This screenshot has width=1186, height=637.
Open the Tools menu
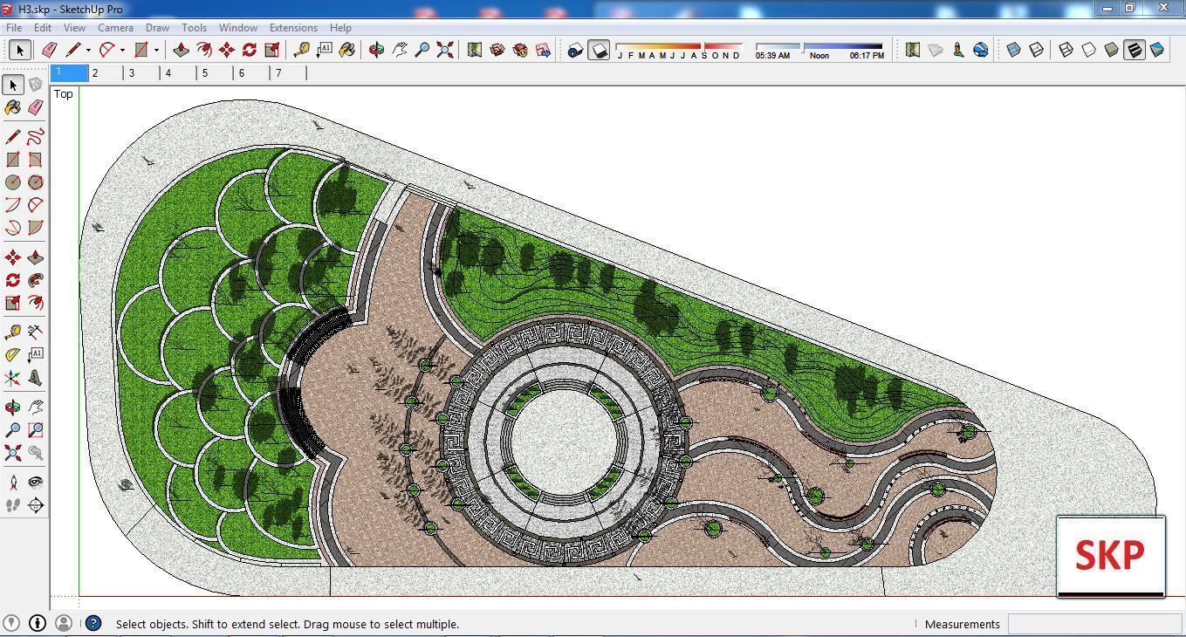click(194, 27)
